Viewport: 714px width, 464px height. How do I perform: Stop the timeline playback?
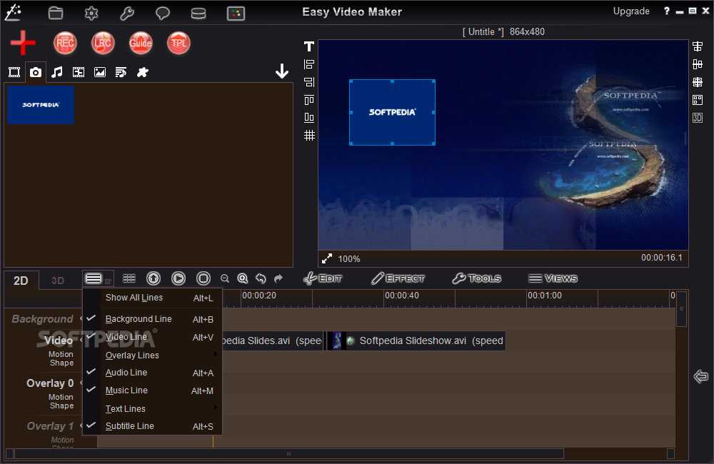(x=203, y=278)
